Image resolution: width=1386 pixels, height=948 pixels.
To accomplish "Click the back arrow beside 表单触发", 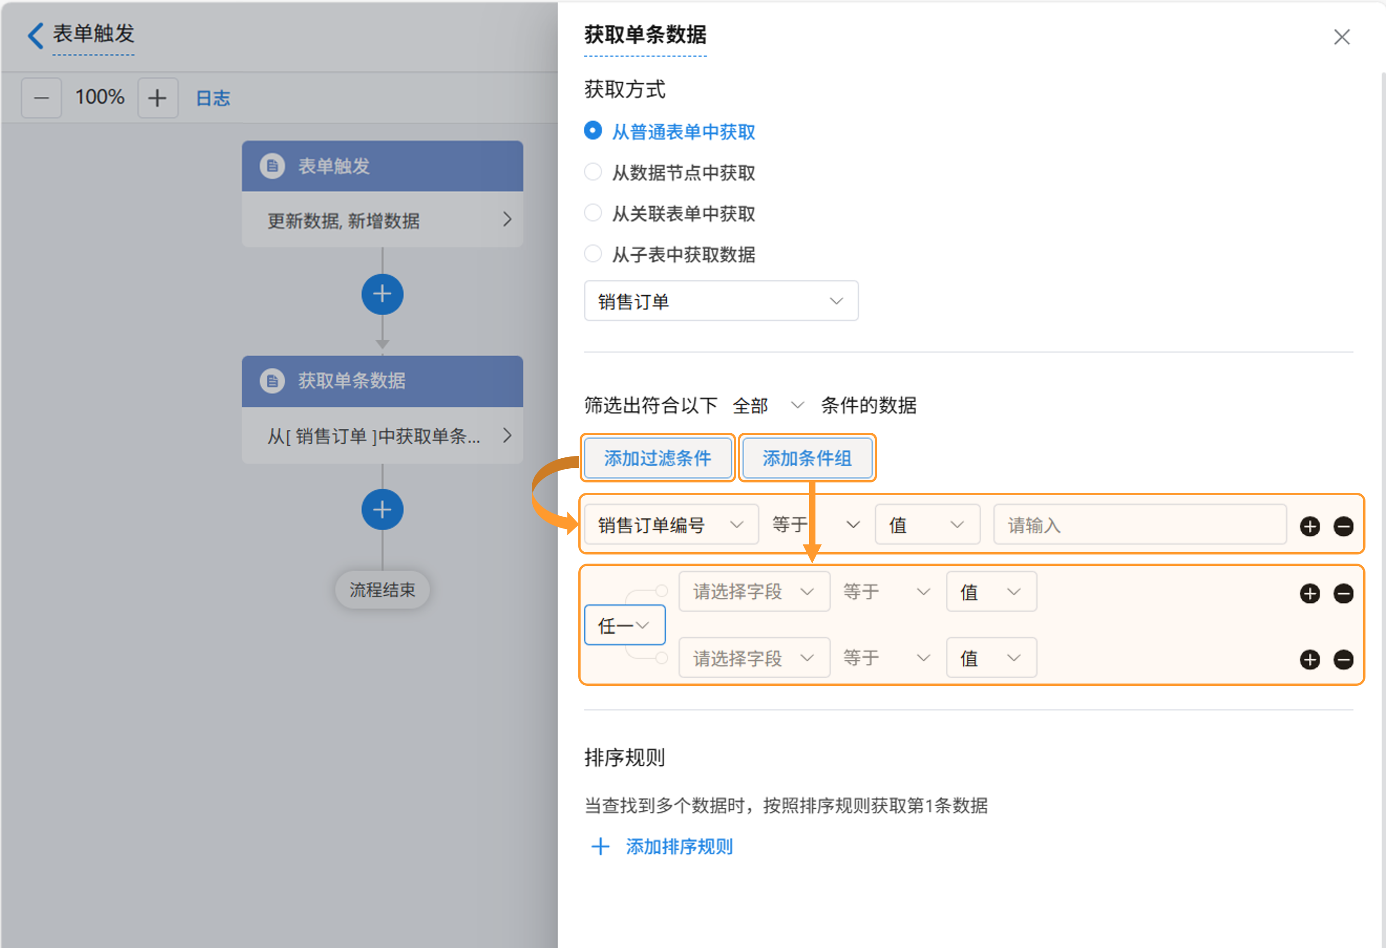I will 36,35.
